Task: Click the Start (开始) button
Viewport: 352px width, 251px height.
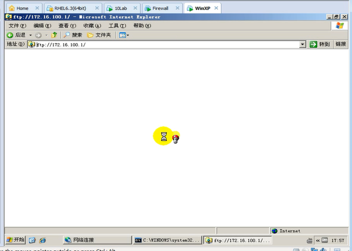Action: [15, 240]
